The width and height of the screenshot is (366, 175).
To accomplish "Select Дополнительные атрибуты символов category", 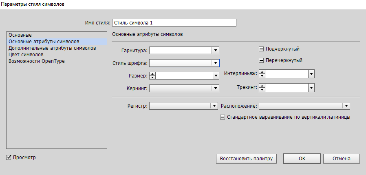I will click(x=52, y=48).
